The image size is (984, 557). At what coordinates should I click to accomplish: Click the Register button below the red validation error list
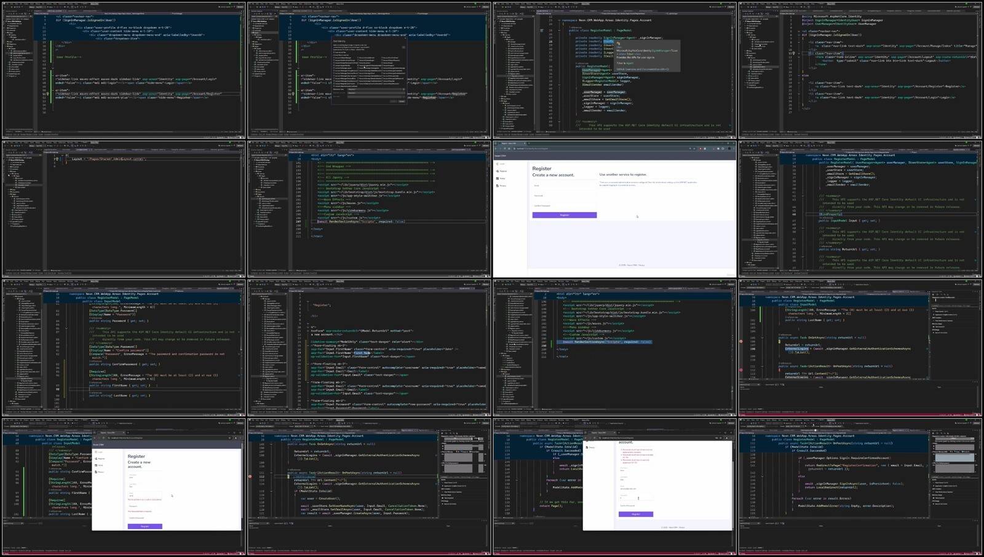point(636,514)
